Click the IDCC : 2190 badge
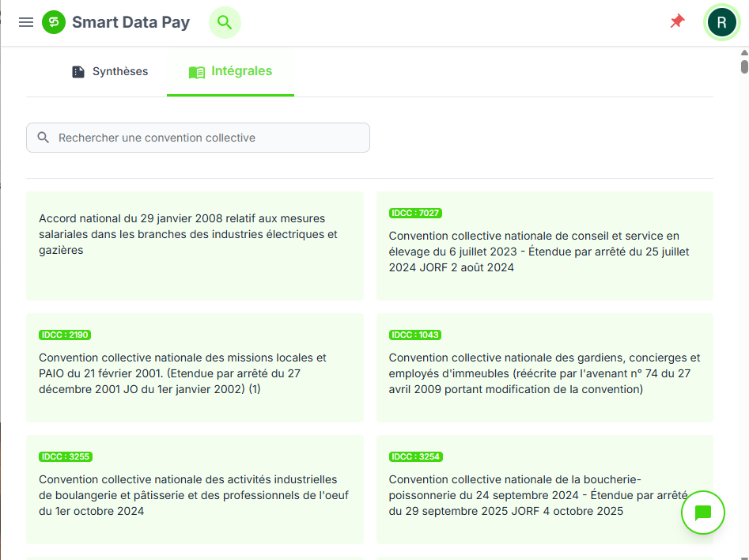This screenshot has height=560, width=749. pyautogui.click(x=65, y=335)
